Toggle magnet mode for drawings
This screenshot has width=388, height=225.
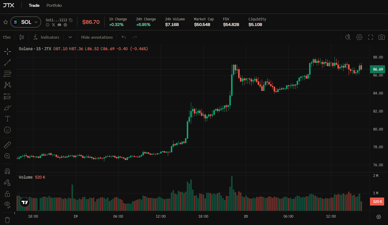point(8,171)
